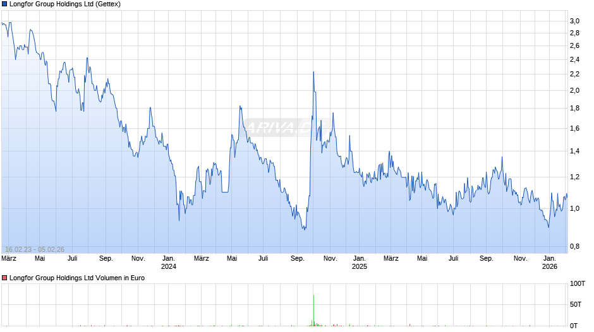Screen dimensions: 594x332
Task: Click the 100T volume axis label
Action: (x=578, y=283)
